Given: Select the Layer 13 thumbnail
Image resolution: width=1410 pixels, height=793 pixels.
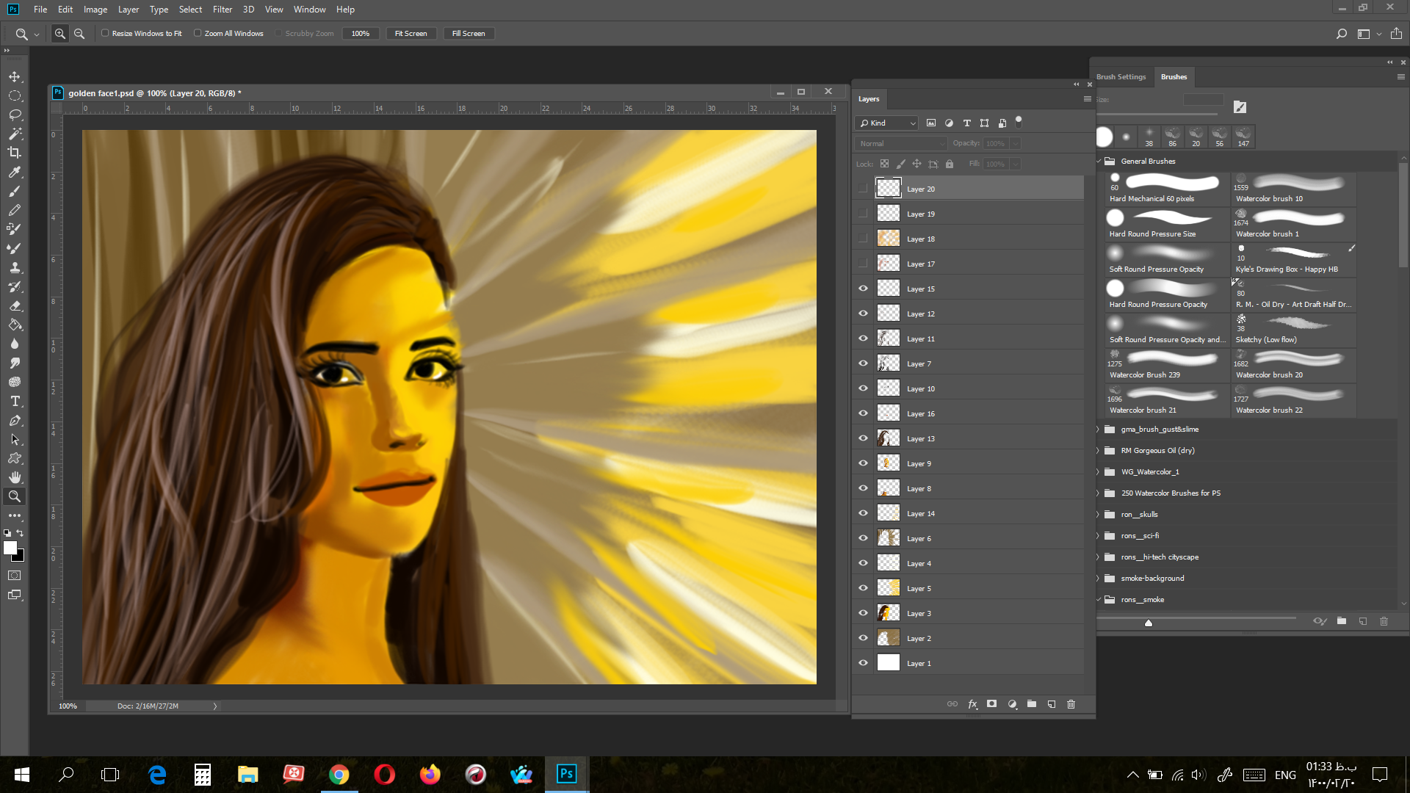Looking at the screenshot, I should point(888,438).
